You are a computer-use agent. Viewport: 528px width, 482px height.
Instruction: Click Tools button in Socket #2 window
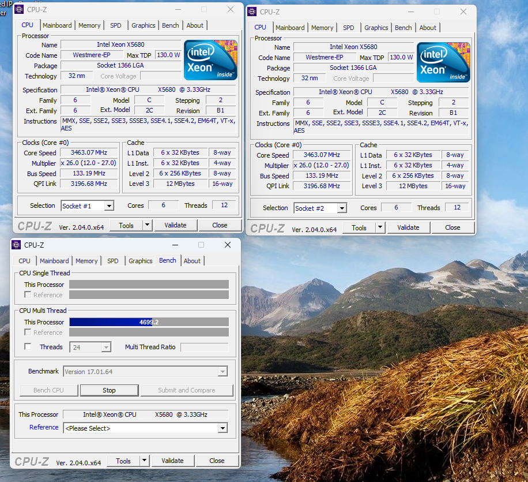(359, 227)
